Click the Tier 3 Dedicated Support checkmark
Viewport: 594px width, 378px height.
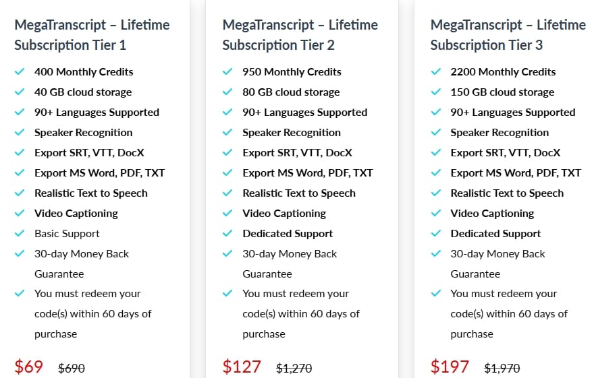(435, 234)
